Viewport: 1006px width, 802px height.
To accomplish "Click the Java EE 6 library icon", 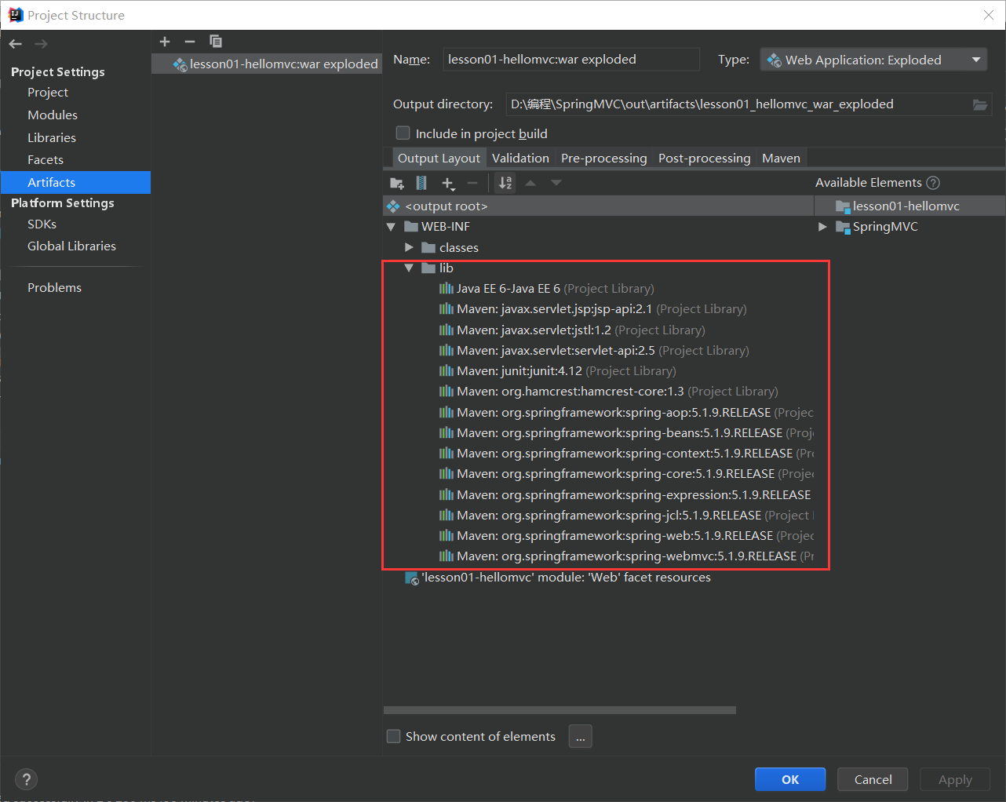I will point(447,289).
